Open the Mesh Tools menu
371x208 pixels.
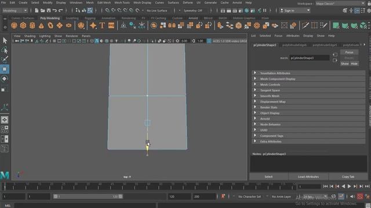tap(122, 2)
